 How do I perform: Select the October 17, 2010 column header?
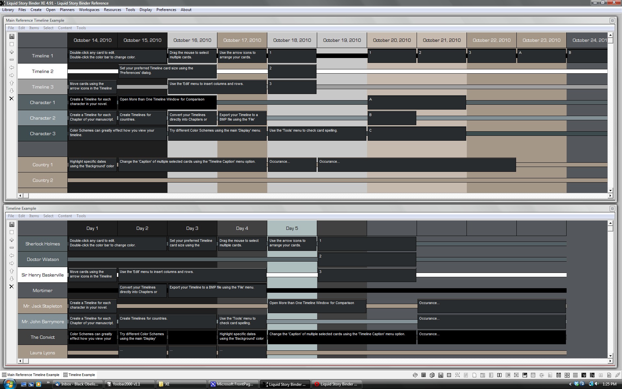tap(242, 40)
